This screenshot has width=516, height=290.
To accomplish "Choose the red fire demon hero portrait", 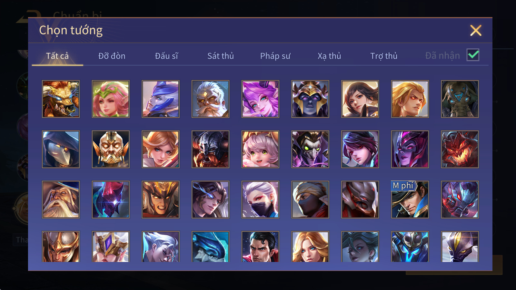I will tap(460, 149).
